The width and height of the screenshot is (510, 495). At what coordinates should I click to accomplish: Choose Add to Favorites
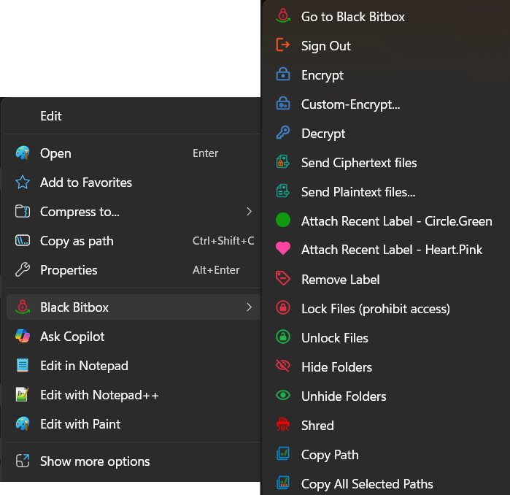click(86, 183)
